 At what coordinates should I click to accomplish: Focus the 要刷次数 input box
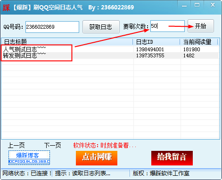click(167, 26)
